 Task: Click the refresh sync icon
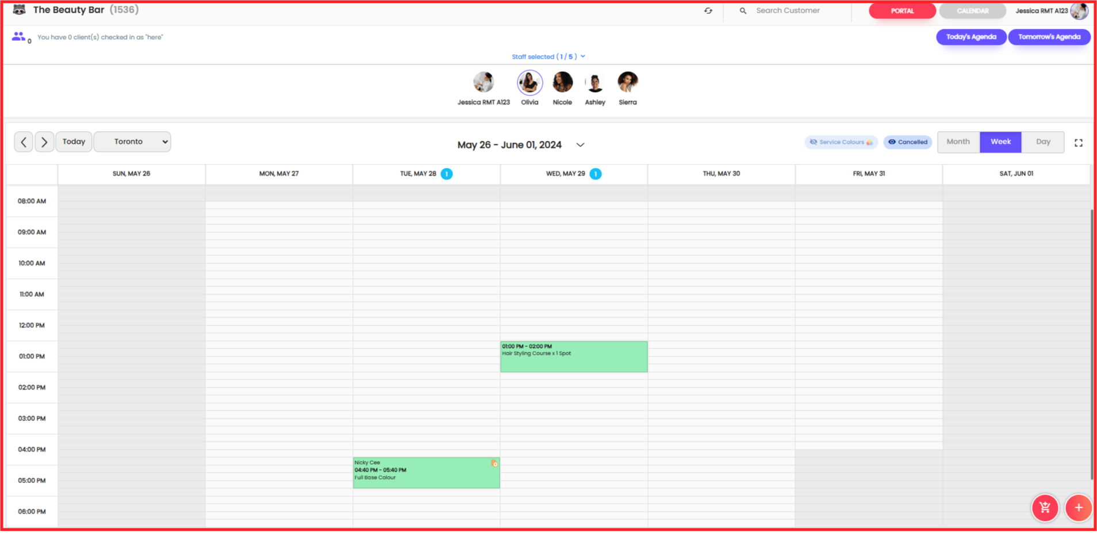pyautogui.click(x=708, y=11)
